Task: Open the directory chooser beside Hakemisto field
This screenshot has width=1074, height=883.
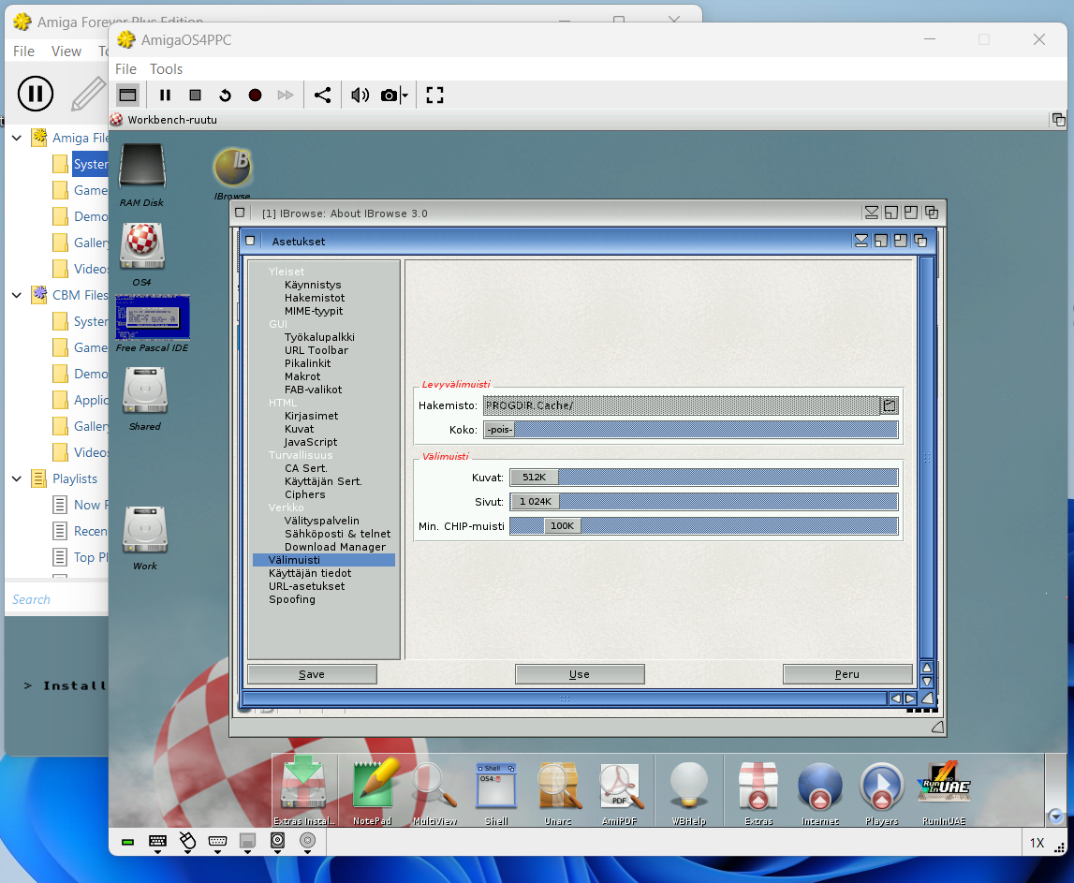Action: coord(889,405)
